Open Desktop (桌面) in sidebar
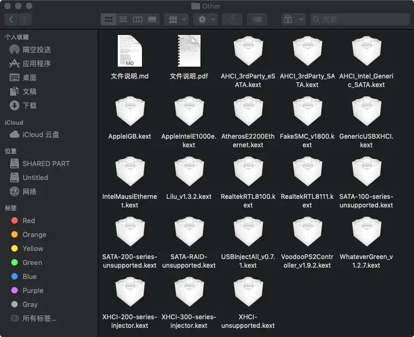Viewport: 414px width, 337px height. click(23, 77)
